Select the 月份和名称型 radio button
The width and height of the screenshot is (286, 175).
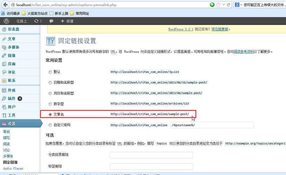pos(50,93)
